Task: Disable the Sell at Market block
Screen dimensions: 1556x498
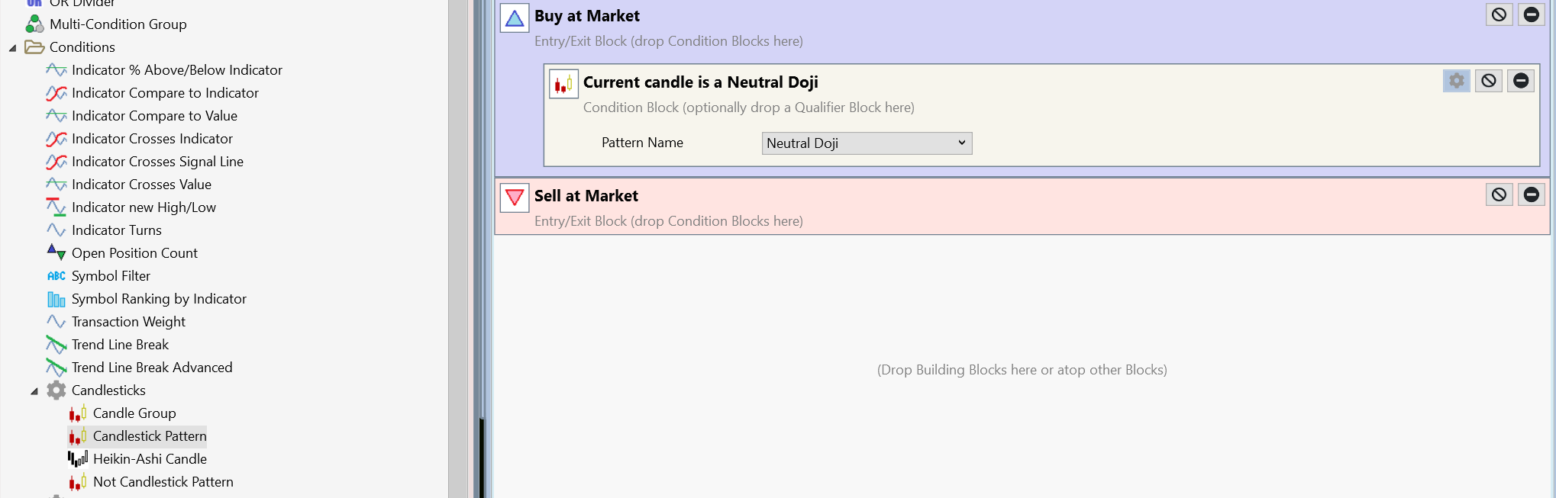Action: pos(1500,194)
